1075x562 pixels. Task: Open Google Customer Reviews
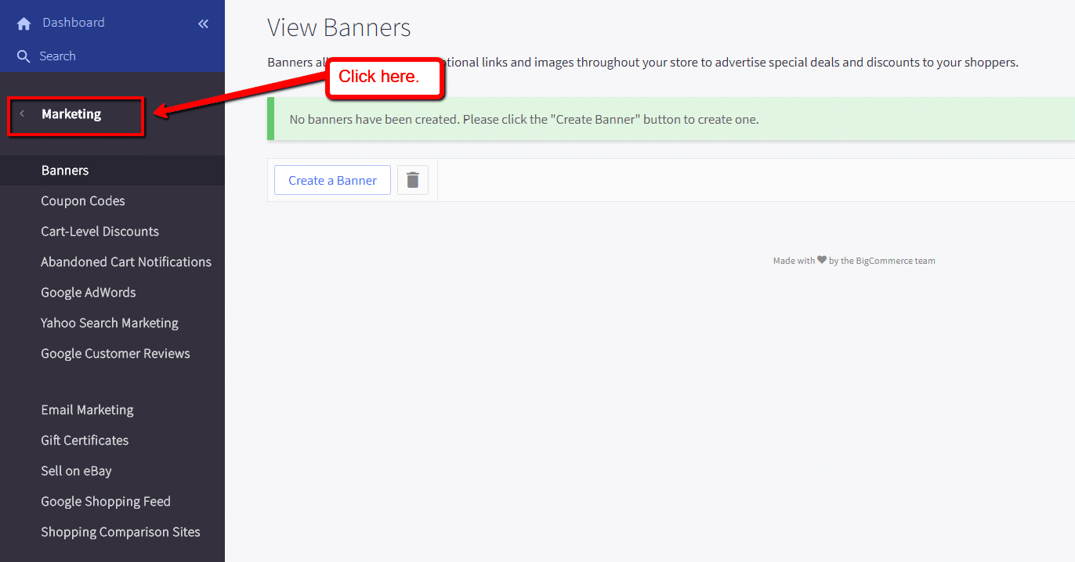pos(115,353)
